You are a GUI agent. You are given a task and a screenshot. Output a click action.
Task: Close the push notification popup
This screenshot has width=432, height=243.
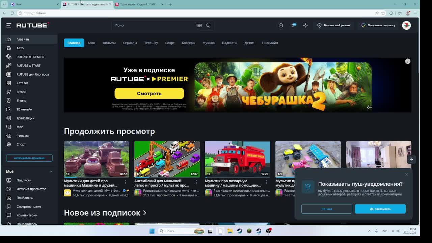coord(406,174)
